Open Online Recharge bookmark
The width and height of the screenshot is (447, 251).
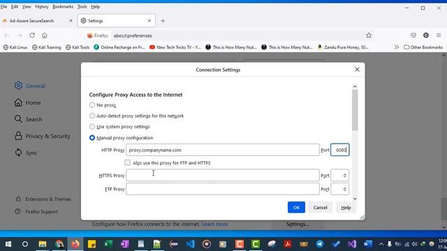[119, 47]
